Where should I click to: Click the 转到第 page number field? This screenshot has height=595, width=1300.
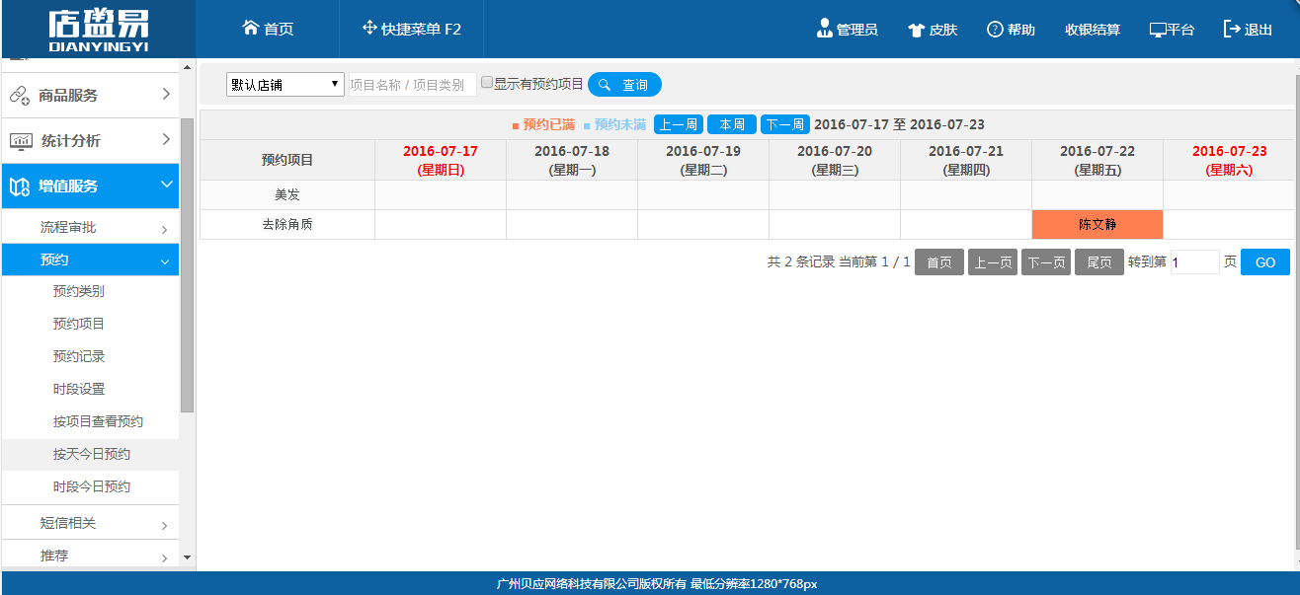[x=1194, y=262]
